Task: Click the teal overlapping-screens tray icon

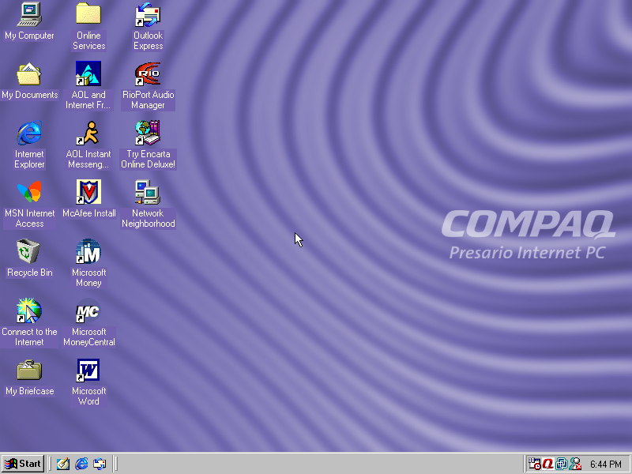Action: 562,464
